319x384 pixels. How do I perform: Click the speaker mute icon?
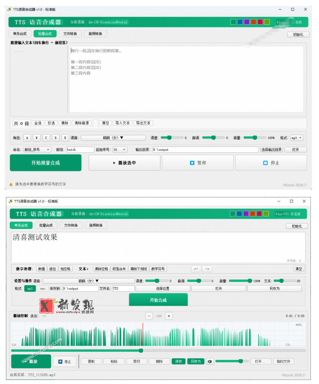210,361
